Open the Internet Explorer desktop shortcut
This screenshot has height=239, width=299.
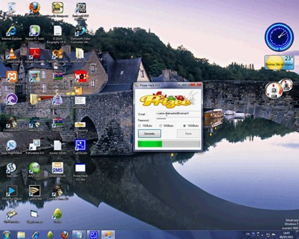12,33
